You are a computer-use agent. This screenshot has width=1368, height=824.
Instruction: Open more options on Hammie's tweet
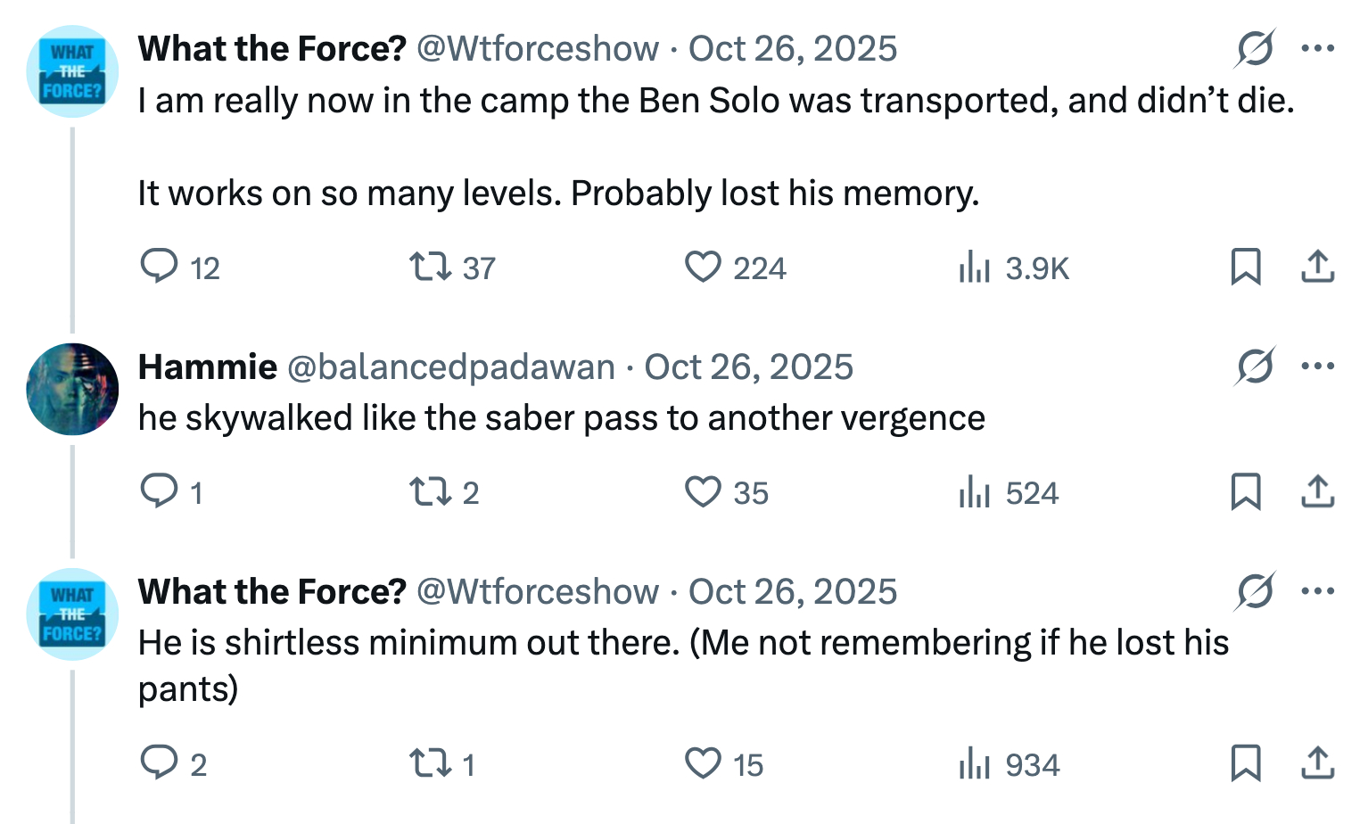point(1317,366)
